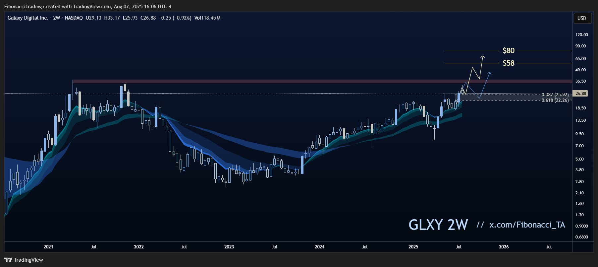The width and height of the screenshot is (598, 267).
Task: Click the GLXY 2W watermark text
Action: pos(438,225)
